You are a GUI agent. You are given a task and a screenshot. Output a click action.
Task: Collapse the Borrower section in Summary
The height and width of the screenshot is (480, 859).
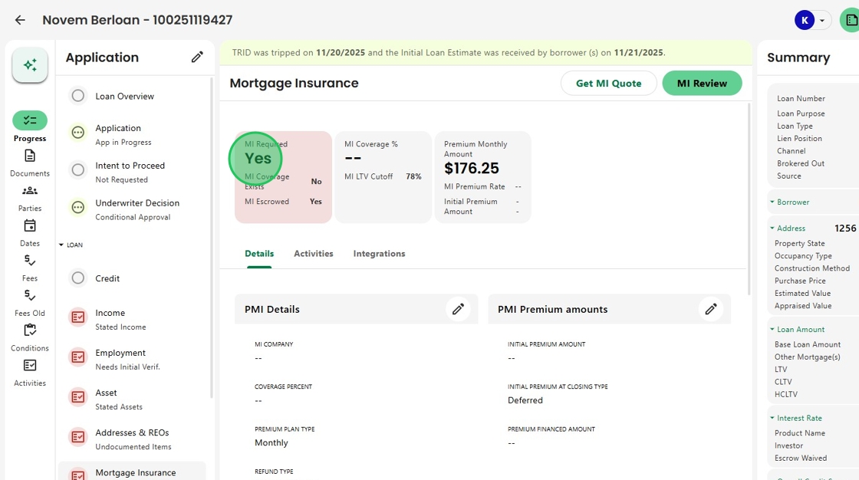pos(772,202)
